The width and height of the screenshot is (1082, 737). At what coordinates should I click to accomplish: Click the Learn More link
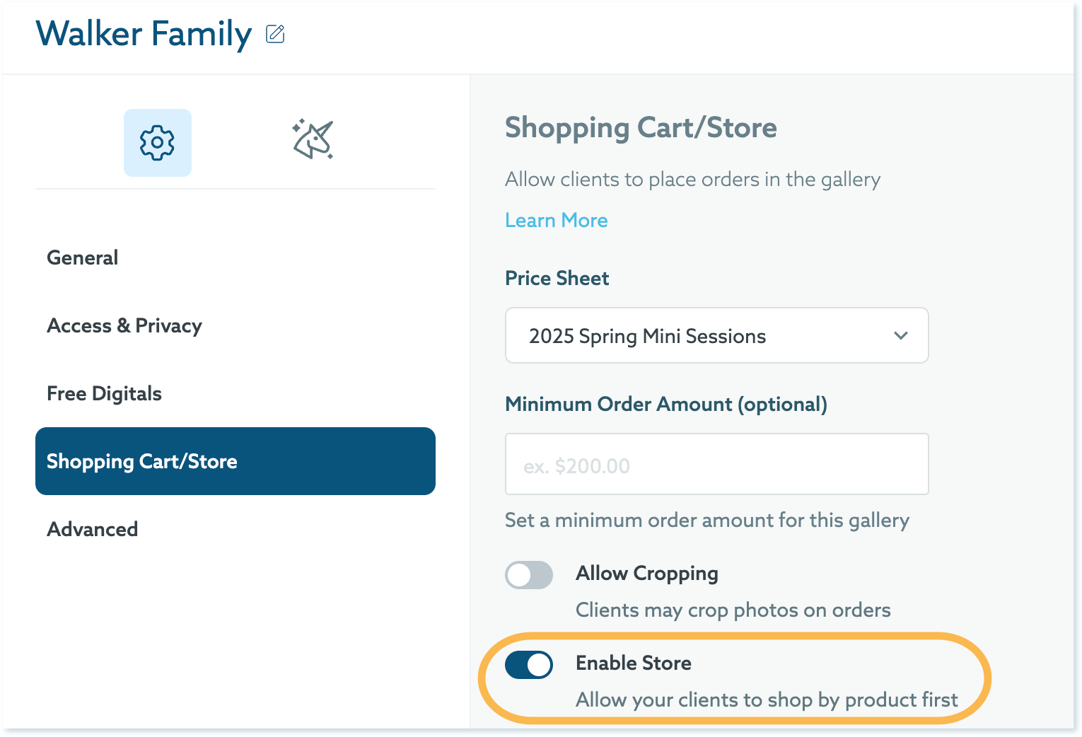pos(557,220)
